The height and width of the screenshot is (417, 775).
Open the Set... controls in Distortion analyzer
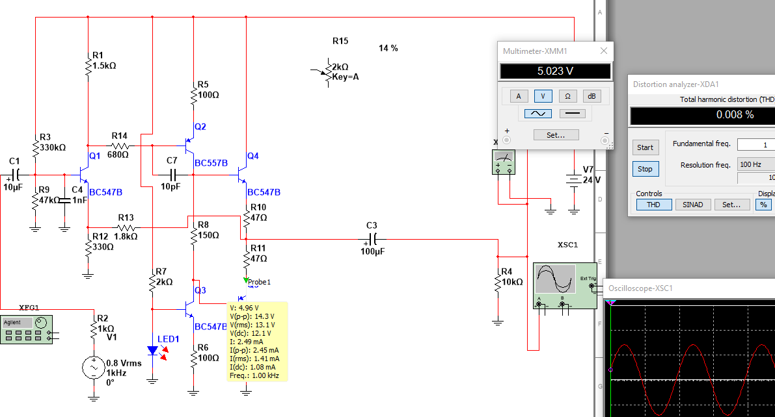click(731, 205)
